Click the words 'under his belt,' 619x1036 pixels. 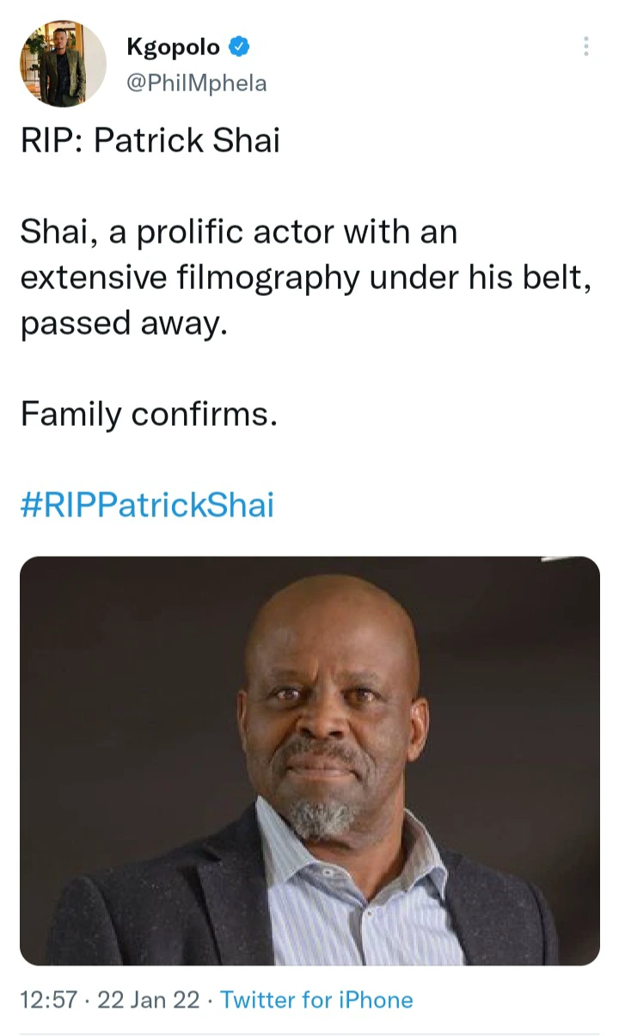point(475,280)
